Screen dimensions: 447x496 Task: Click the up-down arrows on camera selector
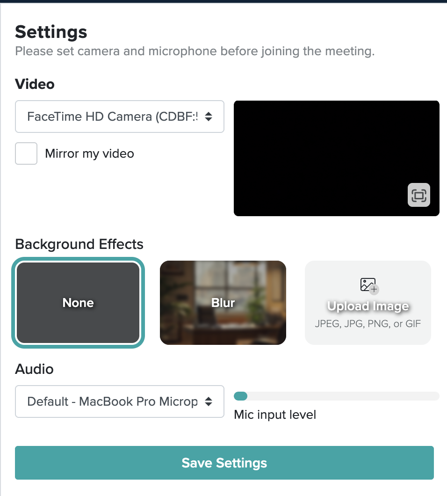209,117
